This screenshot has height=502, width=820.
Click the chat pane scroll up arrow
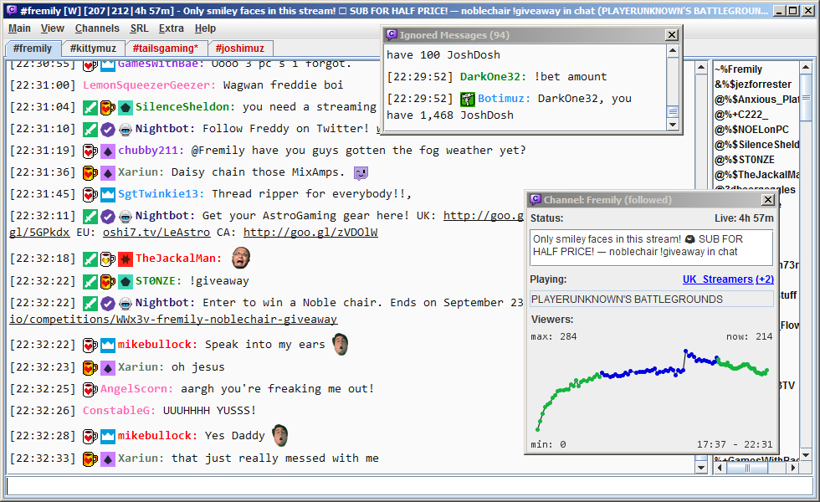(x=701, y=68)
